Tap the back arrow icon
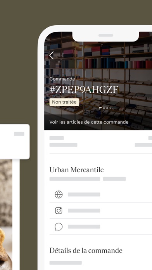Screen dimensions: 152x270 51,55
